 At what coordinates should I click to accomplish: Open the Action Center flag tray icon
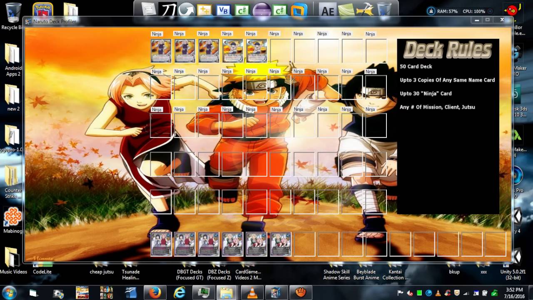tap(401, 293)
